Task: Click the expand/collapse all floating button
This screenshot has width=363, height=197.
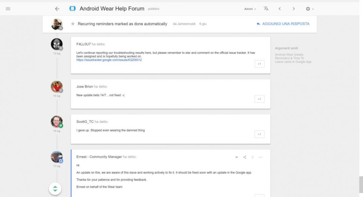Action: coord(55,189)
